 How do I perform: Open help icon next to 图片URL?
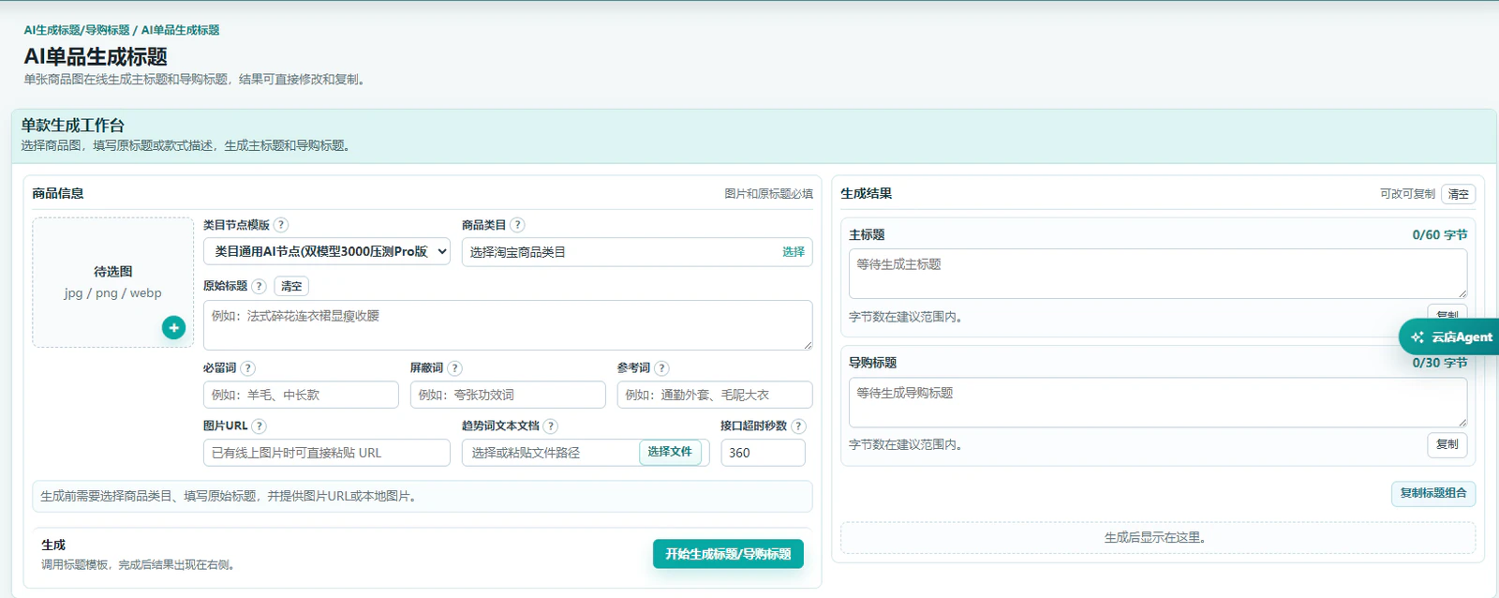coord(259,426)
